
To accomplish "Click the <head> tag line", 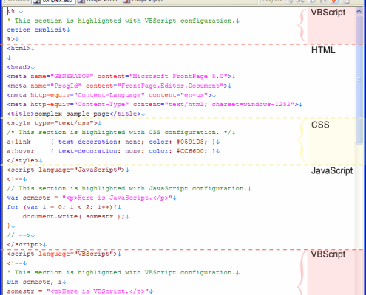I will click(x=18, y=67).
